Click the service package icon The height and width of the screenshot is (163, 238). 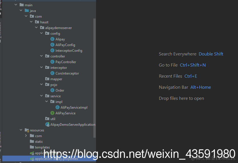tap(47, 96)
